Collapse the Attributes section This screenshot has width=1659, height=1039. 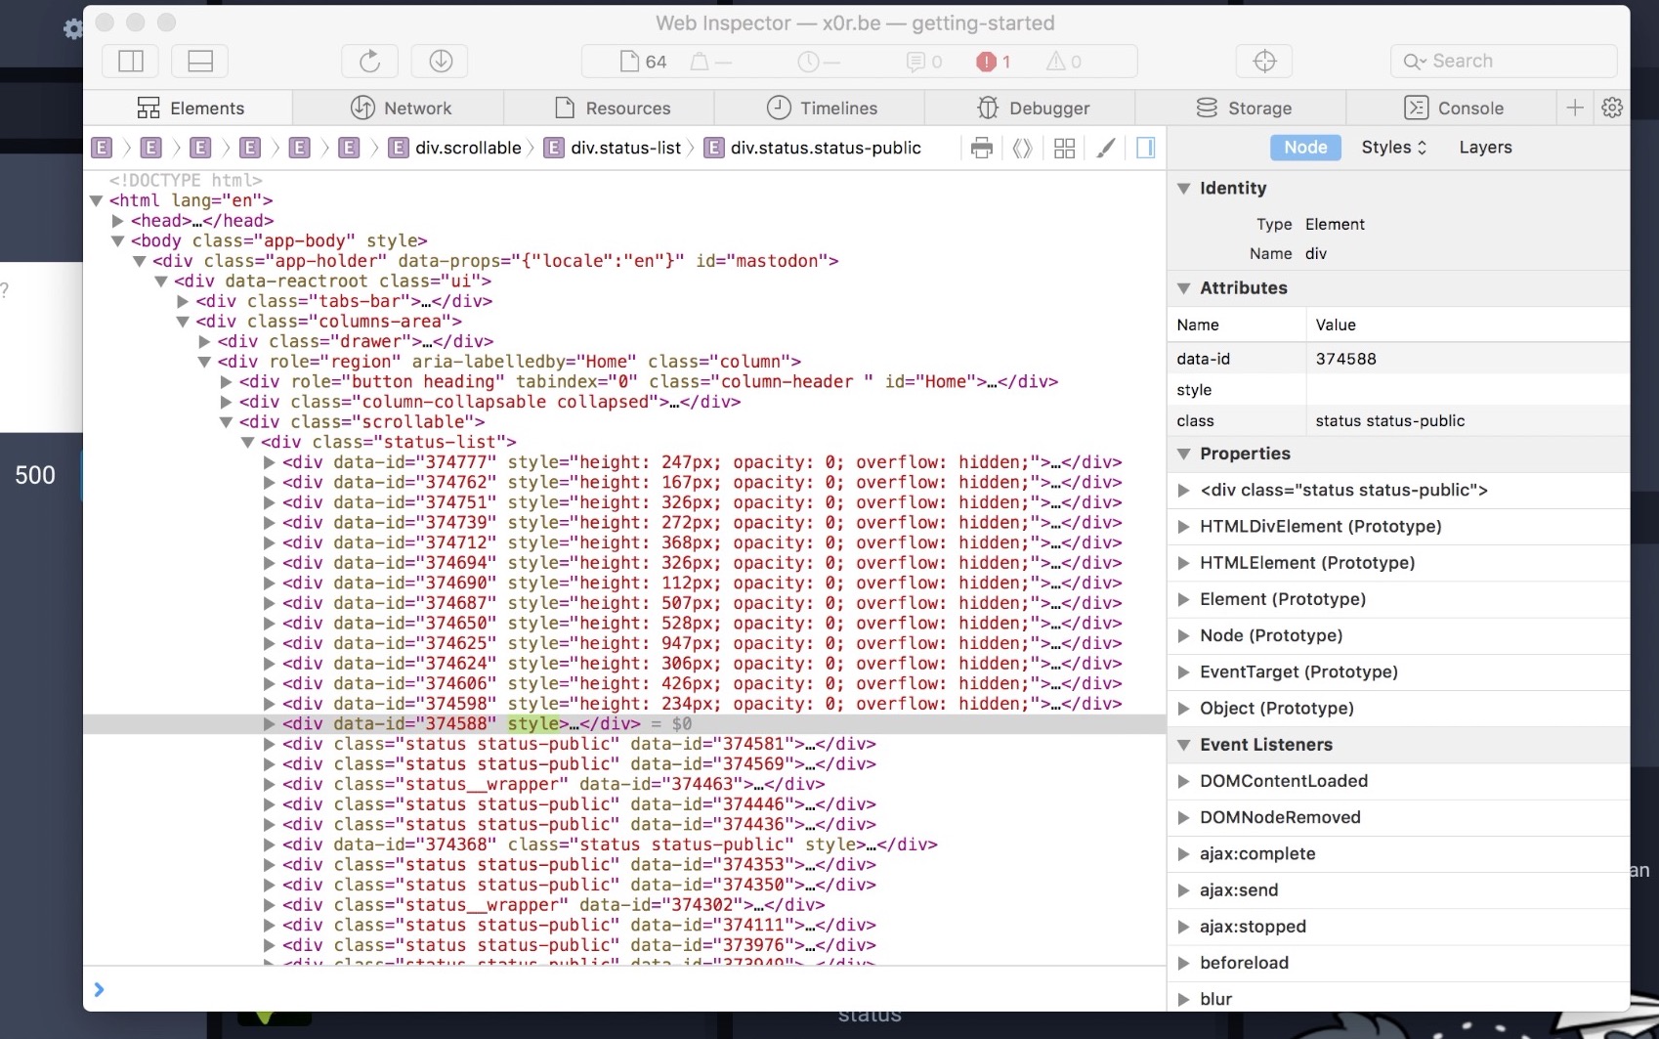point(1183,288)
